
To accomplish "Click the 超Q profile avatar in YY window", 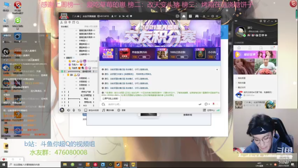I will [x=240, y=32].
